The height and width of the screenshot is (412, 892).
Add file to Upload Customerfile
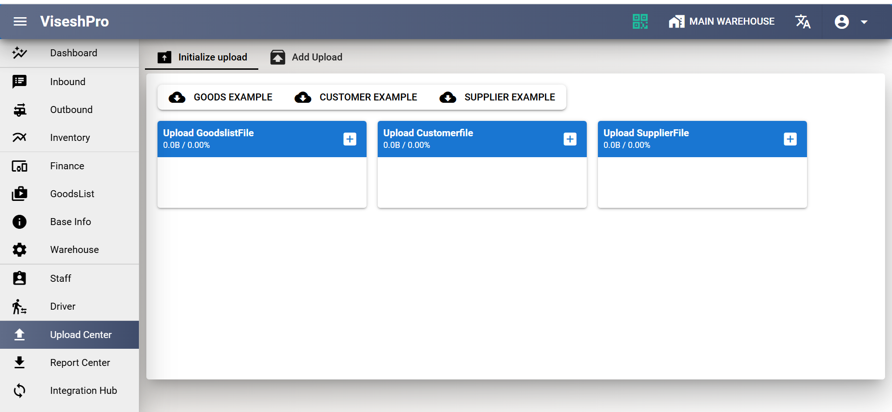pyautogui.click(x=570, y=139)
